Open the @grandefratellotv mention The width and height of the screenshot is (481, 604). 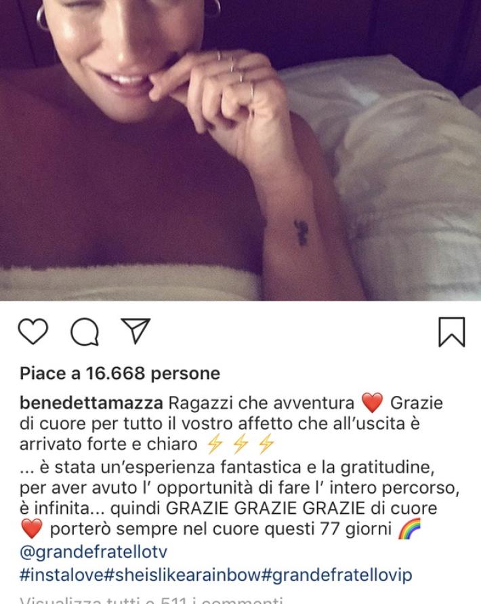pos(93,552)
